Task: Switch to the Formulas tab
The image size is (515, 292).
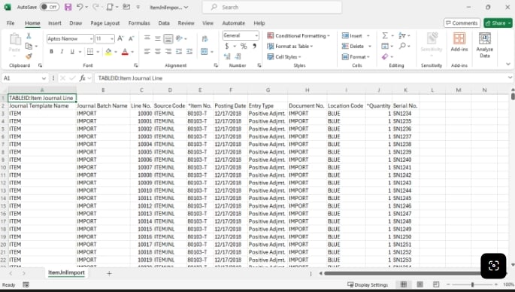Action: [139, 23]
